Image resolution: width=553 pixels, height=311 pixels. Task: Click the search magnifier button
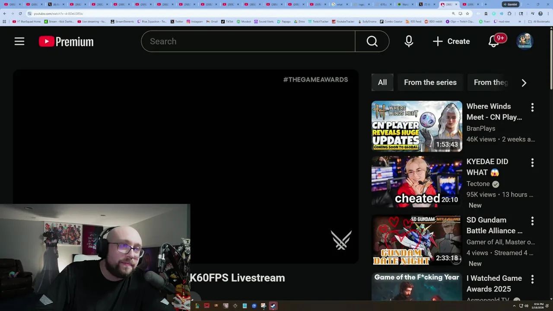pyautogui.click(x=372, y=41)
